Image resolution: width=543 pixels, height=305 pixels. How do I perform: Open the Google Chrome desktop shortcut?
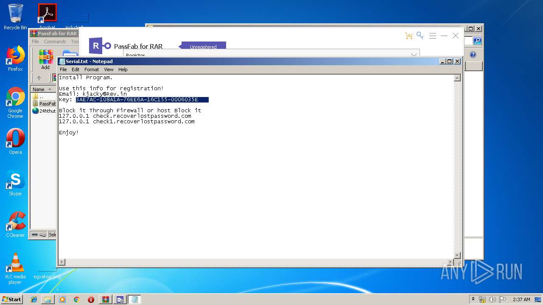15,103
